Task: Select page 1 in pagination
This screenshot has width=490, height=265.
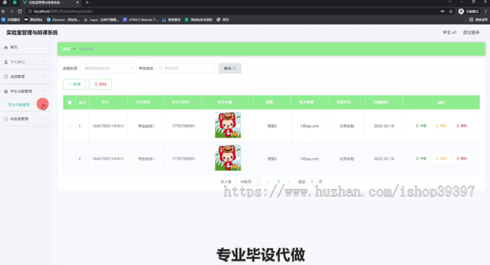Action: (x=278, y=182)
